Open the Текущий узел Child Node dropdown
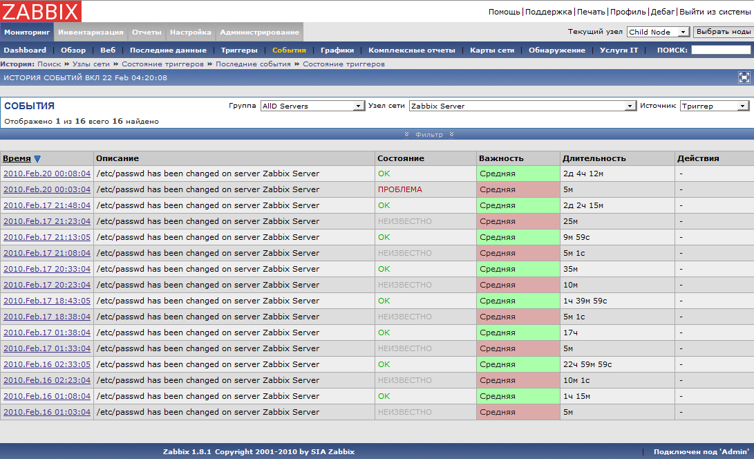 pos(659,32)
